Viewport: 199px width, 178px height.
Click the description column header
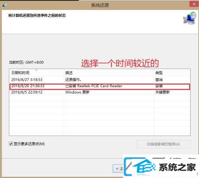(x=69, y=73)
